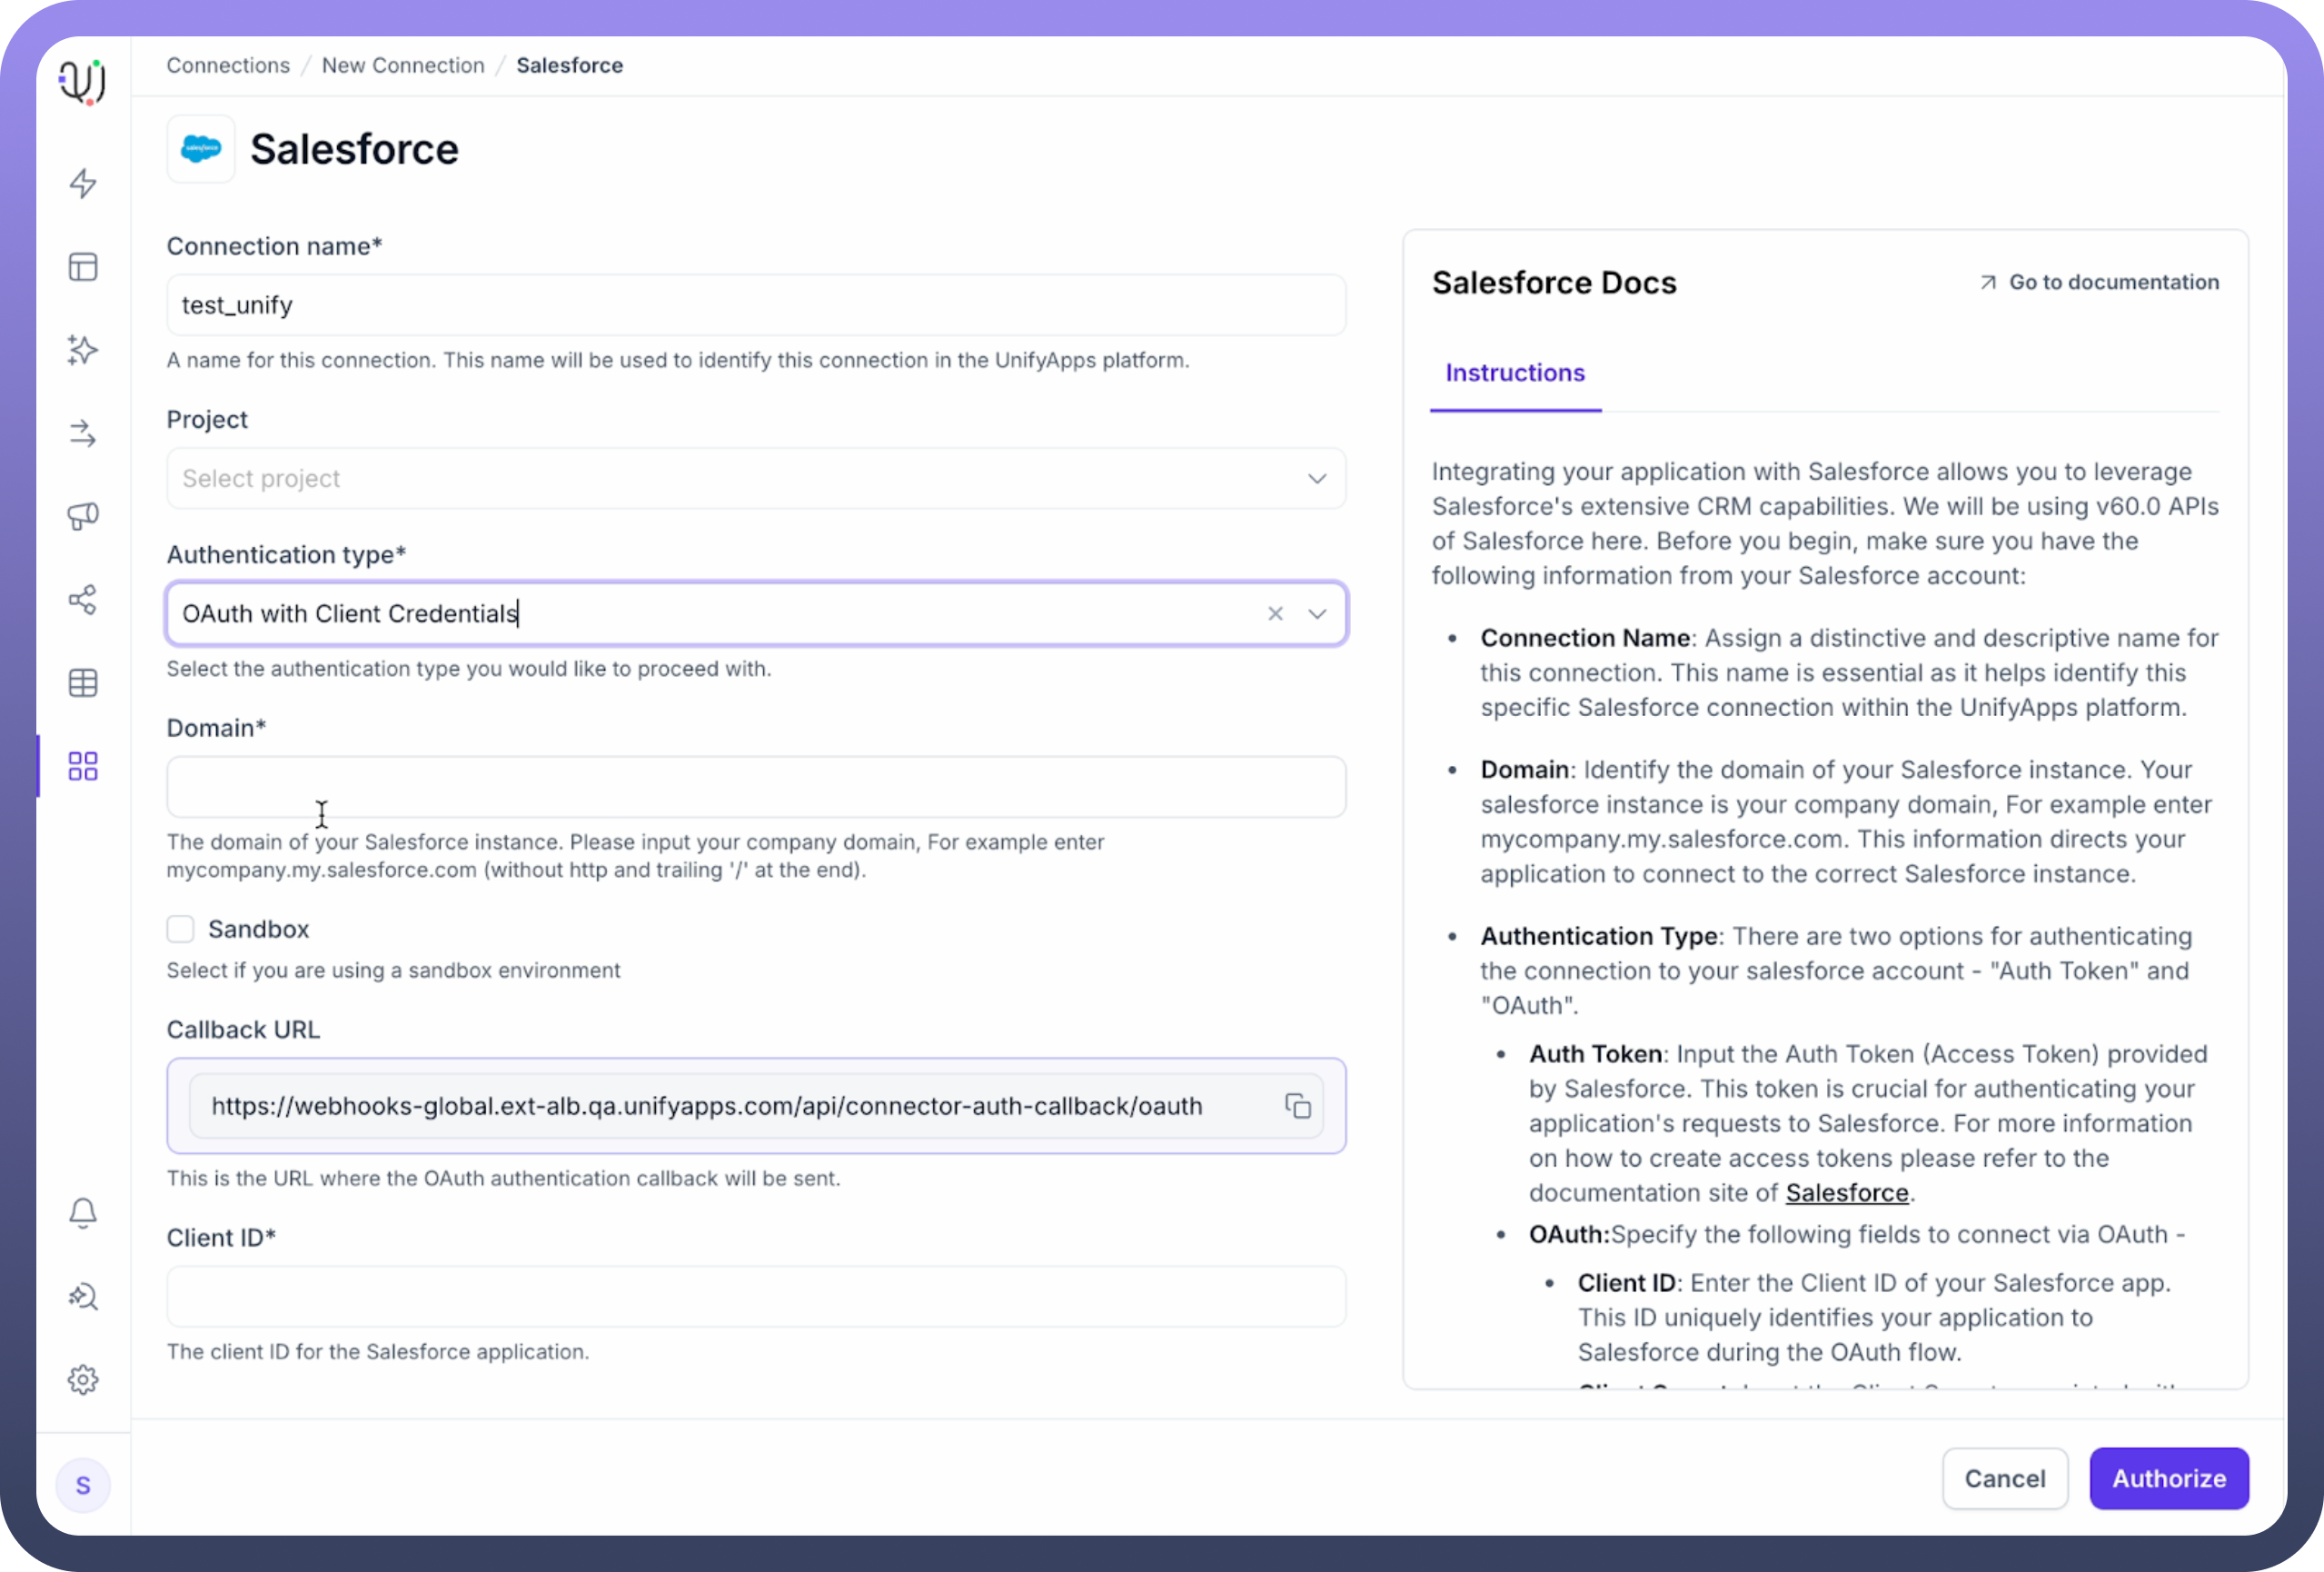Clear the selected authentication type
This screenshot has width=2324, height=1572.
point(1275,614)
